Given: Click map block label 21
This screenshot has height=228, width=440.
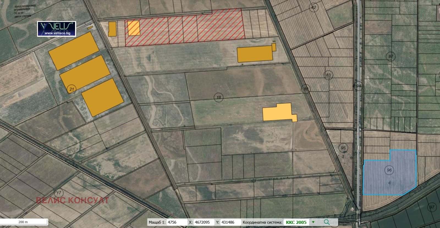Looking at the screenshot, I should (72, 89).
